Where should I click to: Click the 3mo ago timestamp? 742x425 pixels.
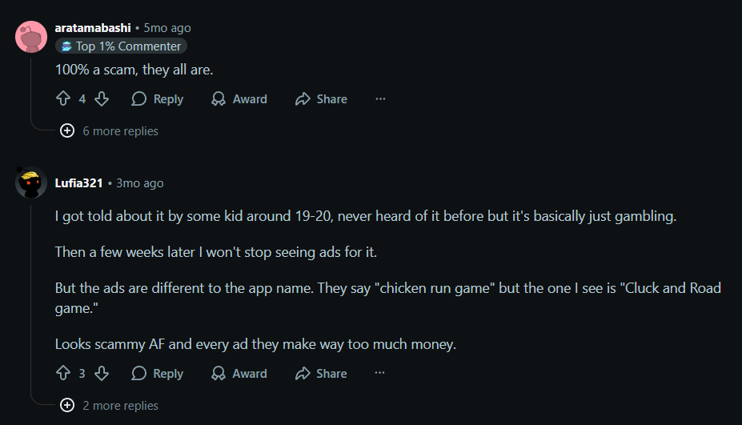click(140, 183)
